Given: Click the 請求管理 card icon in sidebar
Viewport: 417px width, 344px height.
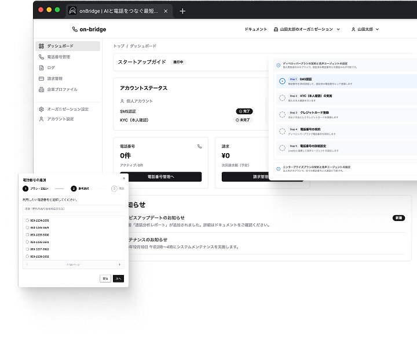Looking at the screenshot, I should (41, 78).
